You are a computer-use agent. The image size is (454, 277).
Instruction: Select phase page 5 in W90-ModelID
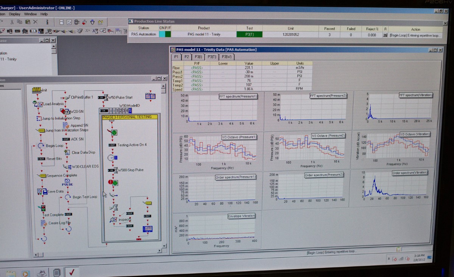130,111
